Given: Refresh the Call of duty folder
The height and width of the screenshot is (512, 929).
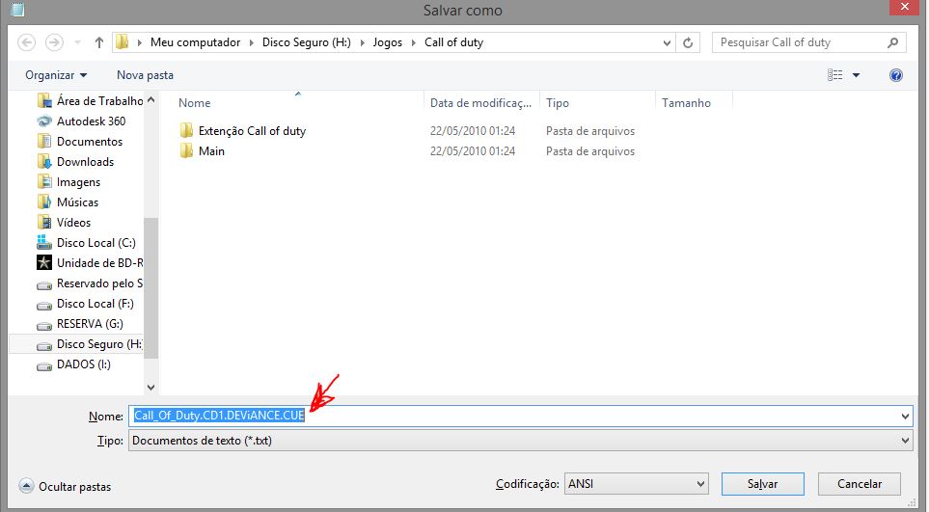Looking at the screenshot, I should [x=688, y=42].
